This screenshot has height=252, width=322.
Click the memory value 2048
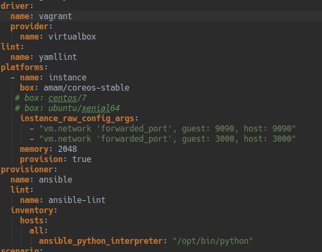pos(67,149)
